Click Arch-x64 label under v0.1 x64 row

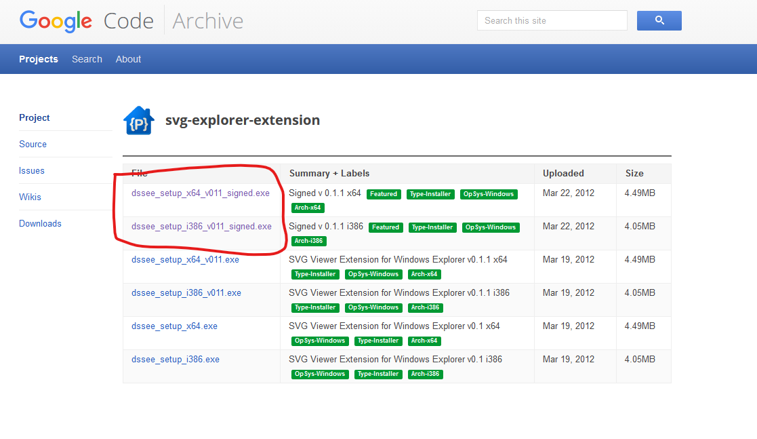pyautogui.click(x=424, y=341)
